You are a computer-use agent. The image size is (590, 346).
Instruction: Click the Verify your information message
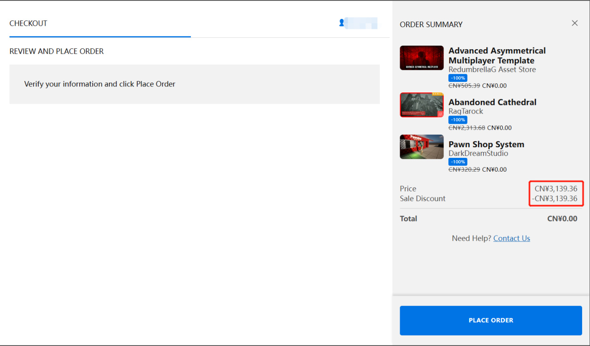click(x=100, y=84)
